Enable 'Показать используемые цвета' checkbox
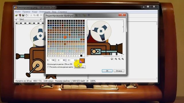The height and width of the screenshot is (103, 184). coord(48,67)
